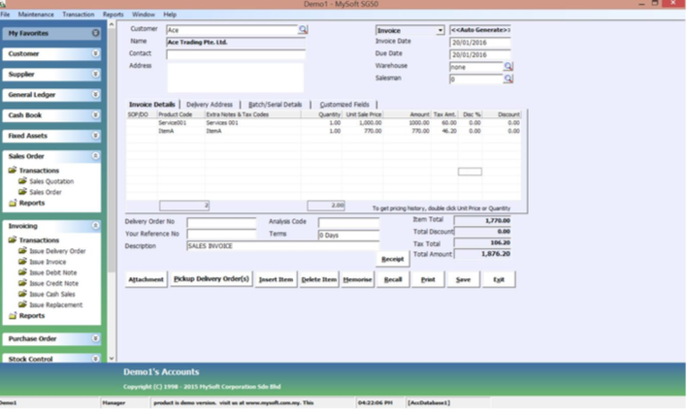
Task: Open Sales Quotation folder icon item
Action: (47, 181)
